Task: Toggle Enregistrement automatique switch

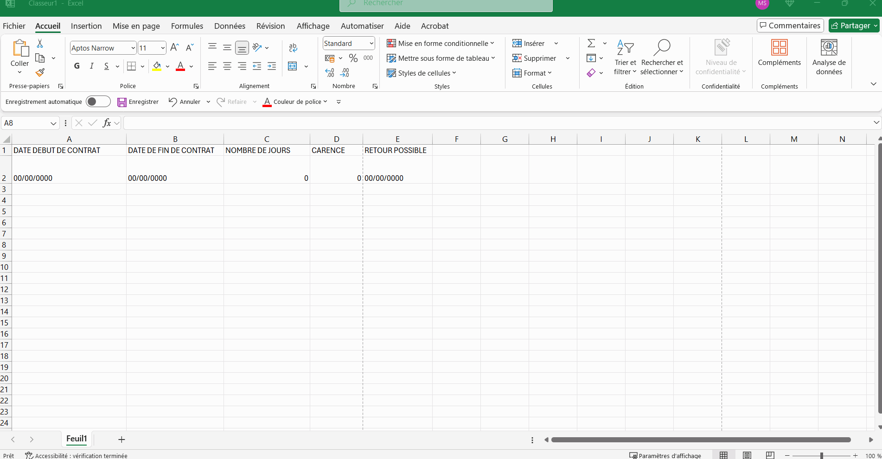Action: 98,102
